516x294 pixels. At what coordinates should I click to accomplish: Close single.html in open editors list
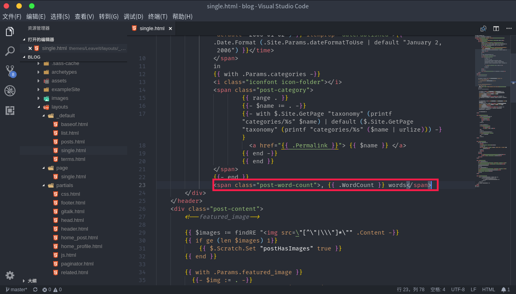click(30, 48)
